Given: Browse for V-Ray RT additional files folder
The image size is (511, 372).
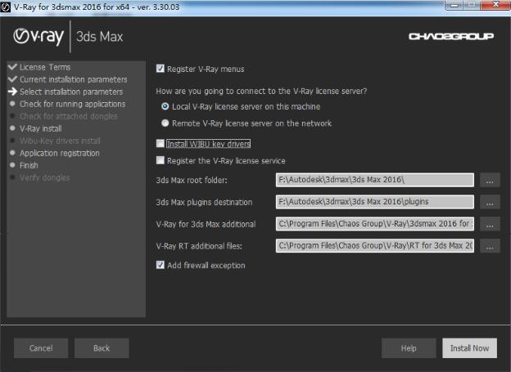Looking at the screenshot, I should 490,245.
